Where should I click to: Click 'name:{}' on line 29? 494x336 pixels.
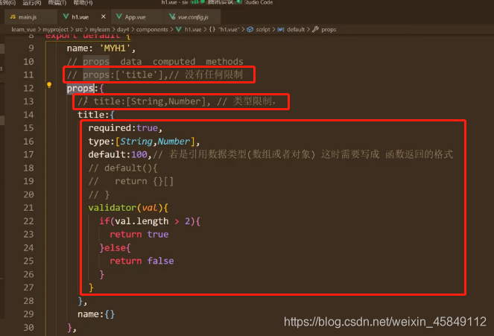96,314
